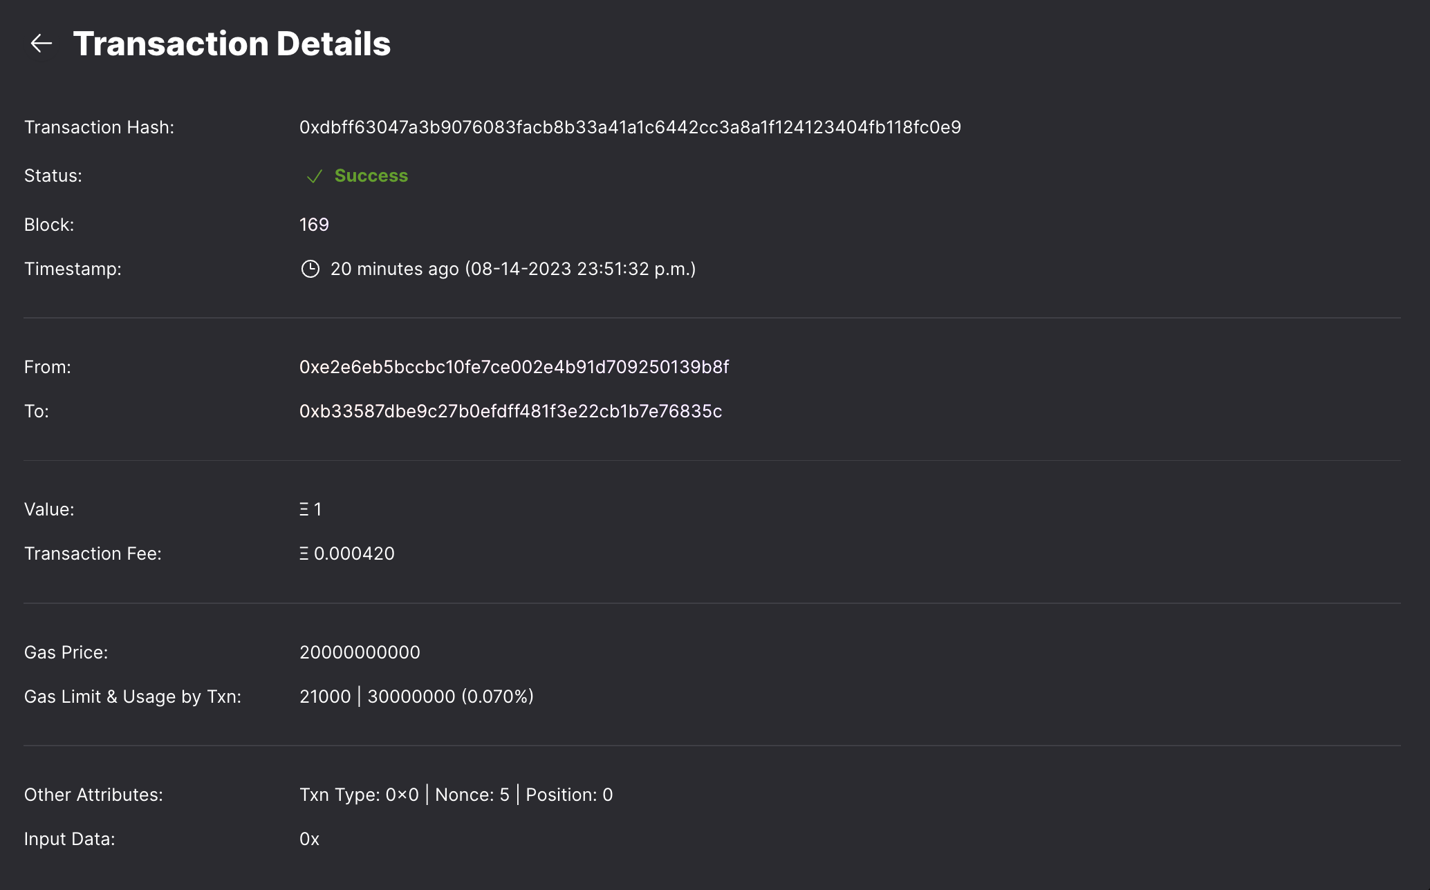Click the Ether symbol beside Value

pos(304,510)
